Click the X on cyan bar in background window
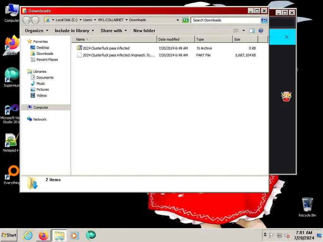Screen dimensions: 323x242 coord(286,37)
